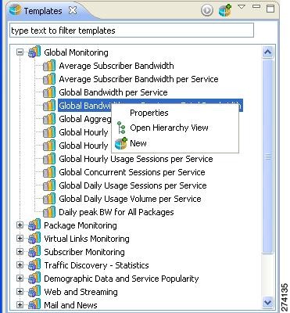Click Global Bandwidth per Service icon
The height and width of the screenshot is (313, 290).
click(49, 92)
